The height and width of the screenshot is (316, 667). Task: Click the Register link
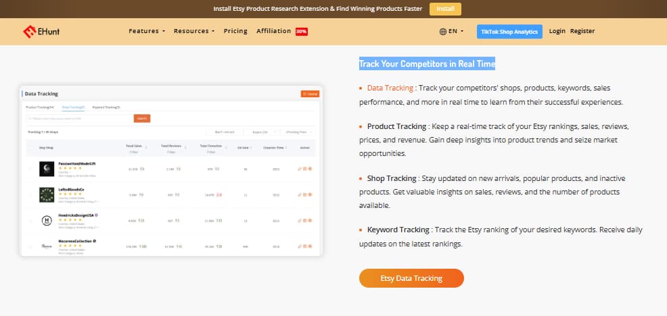pyautogui.click(x=582, y=31)
